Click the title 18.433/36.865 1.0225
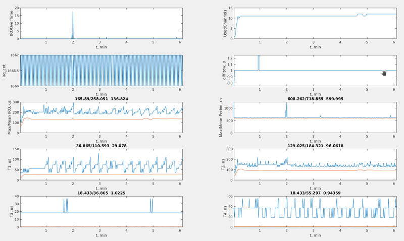This screenshot has height=241, width=404. pos(101,193)
